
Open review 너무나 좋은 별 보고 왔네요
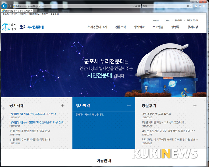(156, 114)
